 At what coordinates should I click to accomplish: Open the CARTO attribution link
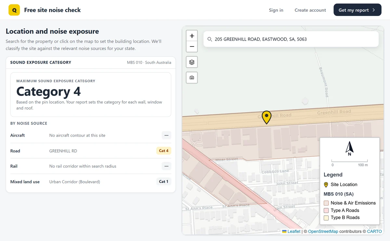click(374, 231)
